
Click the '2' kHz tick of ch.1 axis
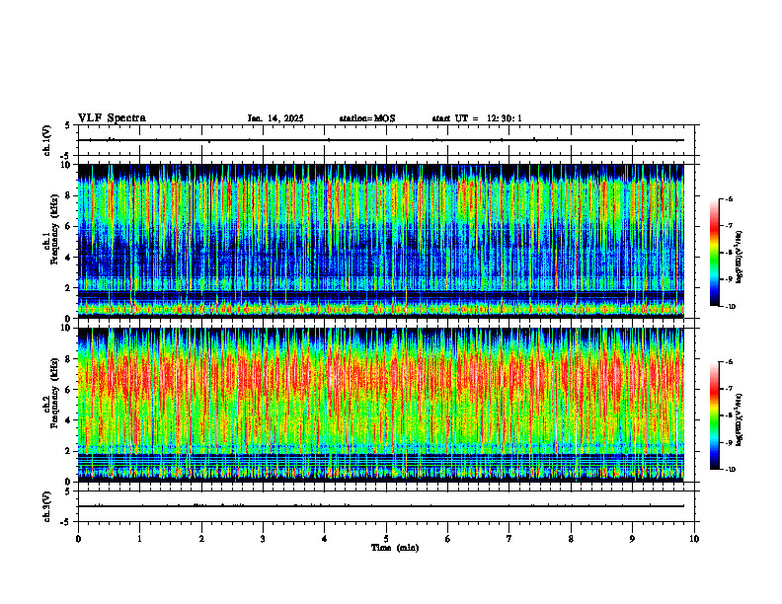click(x=69, y=288)
